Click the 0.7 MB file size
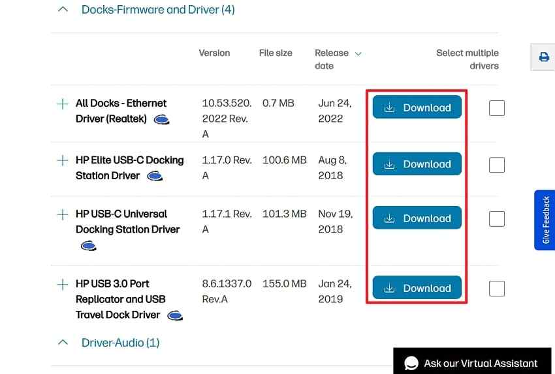The image size is (555, 374). click(278, 103)
